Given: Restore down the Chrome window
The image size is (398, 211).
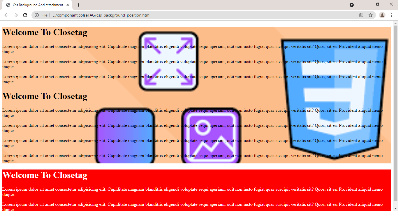Looking at the screenshot, I should [x=378, y=4].
